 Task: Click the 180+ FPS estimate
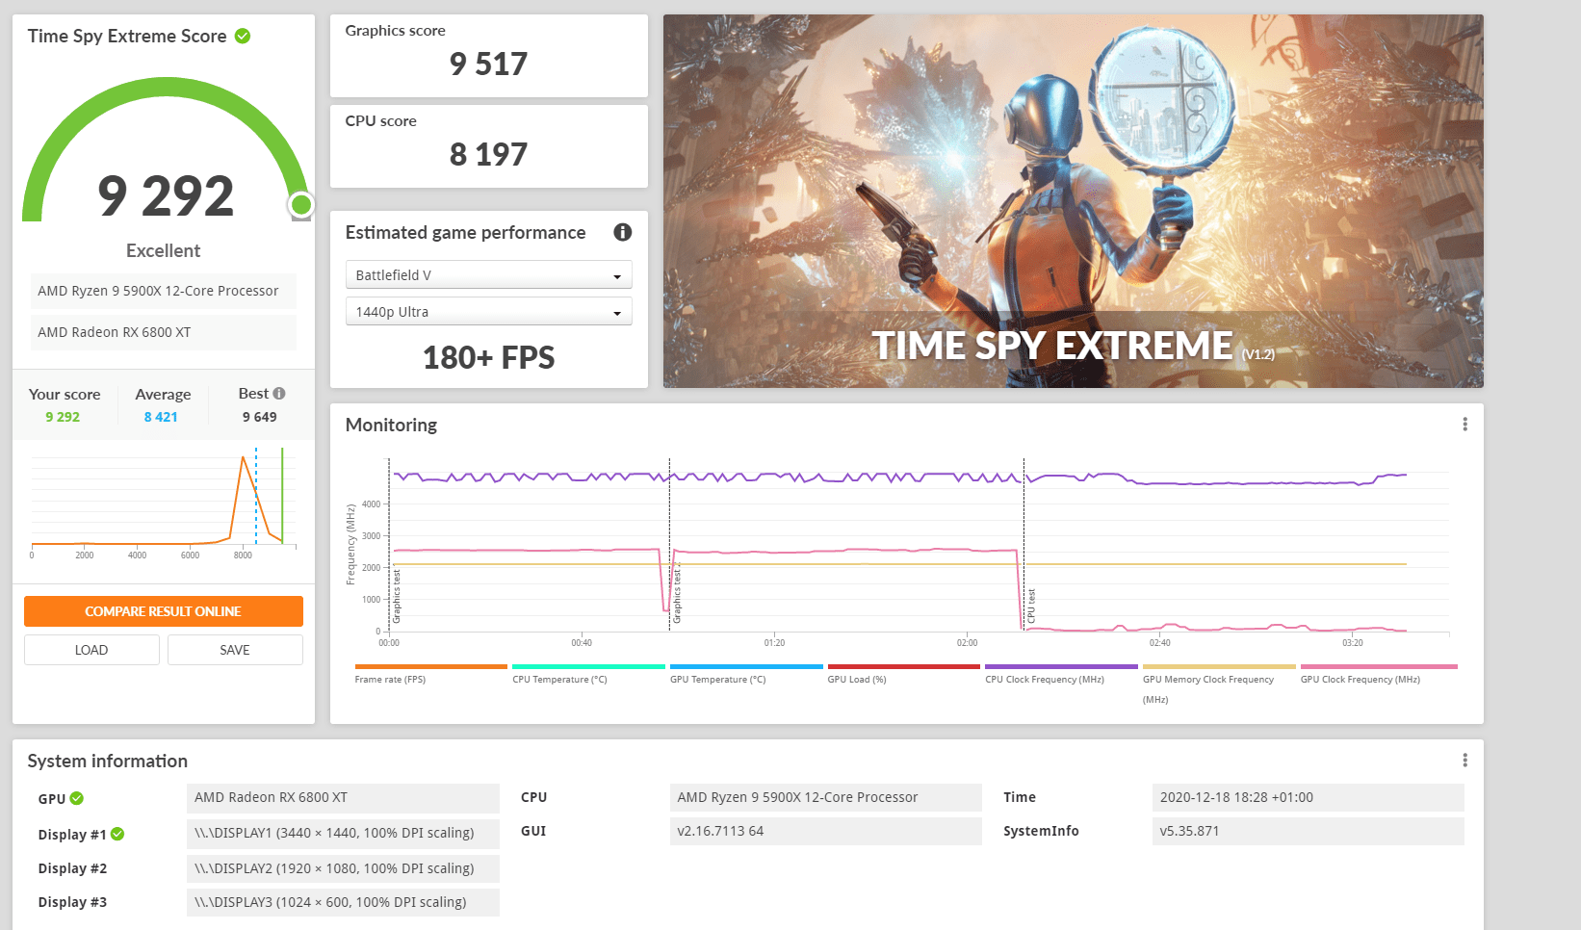pyautogui.click(x=489, y=357)
